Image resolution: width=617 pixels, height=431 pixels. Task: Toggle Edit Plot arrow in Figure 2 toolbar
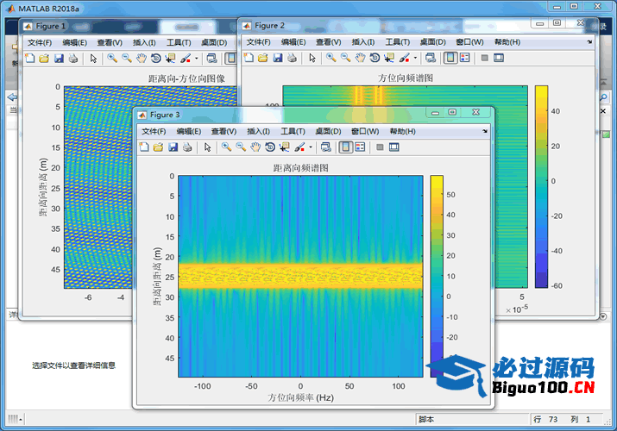(312, 58)
